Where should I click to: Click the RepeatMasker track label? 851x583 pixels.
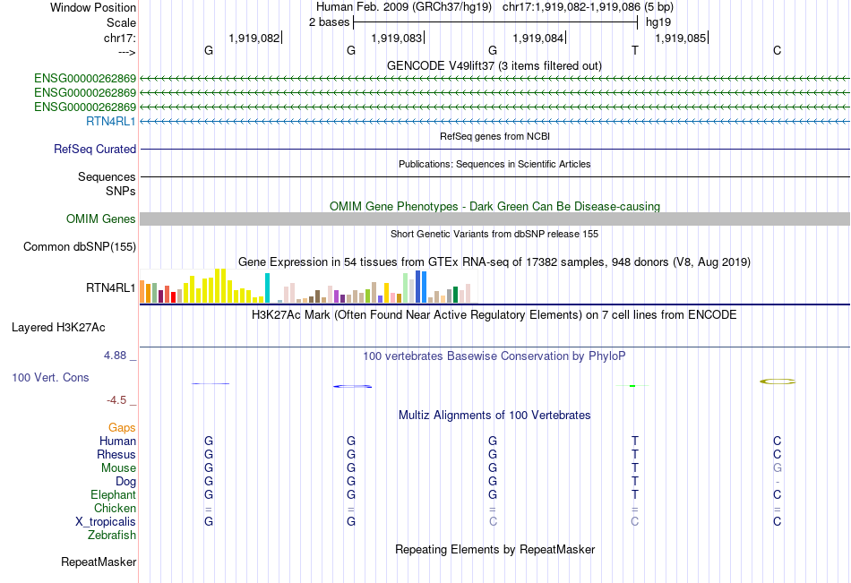pos(99,562)
